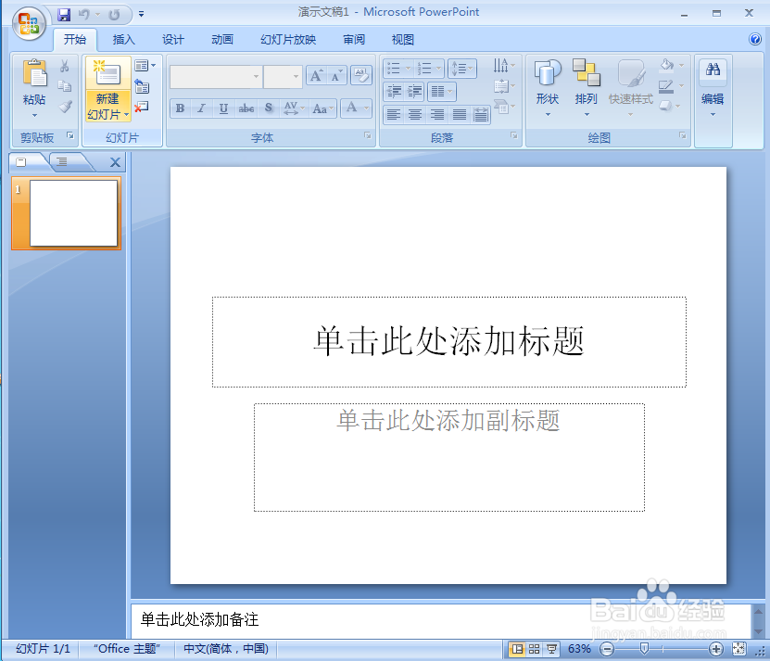Image resolution: width=770 pixels, height=661 pixels.
Task: Click the Decrease List Level icon
Action: click(394, 91)
